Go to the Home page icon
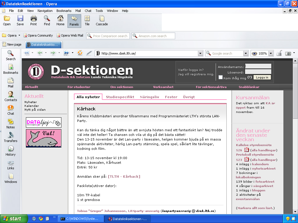The height and width of the screenshot is (223, 298). point(61,21)
